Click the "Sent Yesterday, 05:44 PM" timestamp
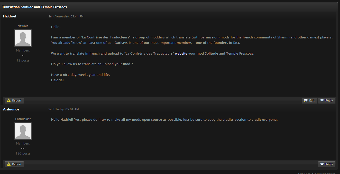The height and width of the screenshot is (174, 340). 66,16
